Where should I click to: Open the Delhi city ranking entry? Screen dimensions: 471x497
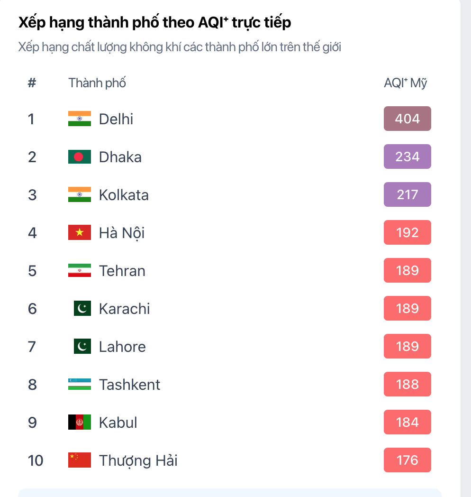pos(116,119)
